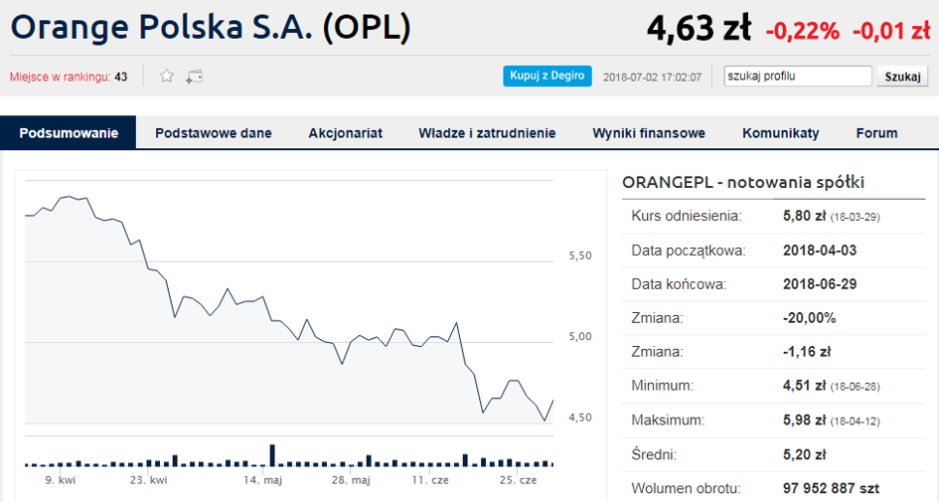
Task: Click the current price 4,63 zł
Action: (x=699, y=29)
